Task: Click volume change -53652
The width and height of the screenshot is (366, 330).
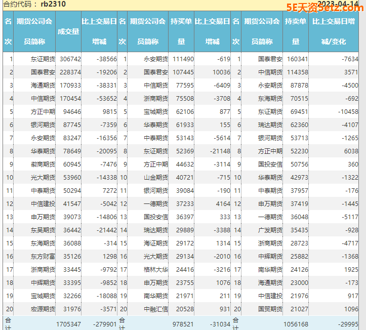Action: 107,99
